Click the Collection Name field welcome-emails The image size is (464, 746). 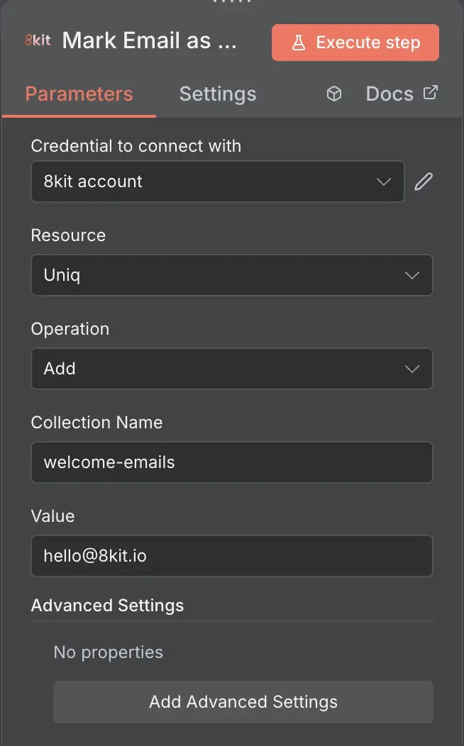coord(232,462)
